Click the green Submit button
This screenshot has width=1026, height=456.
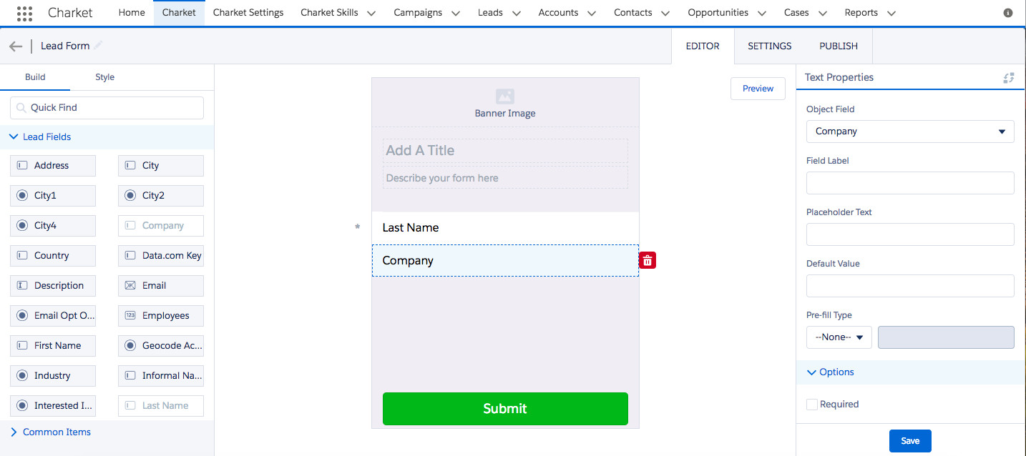tap(505, 409)
